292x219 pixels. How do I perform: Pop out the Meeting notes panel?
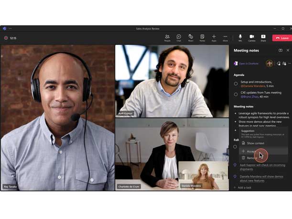pos(281,50)
